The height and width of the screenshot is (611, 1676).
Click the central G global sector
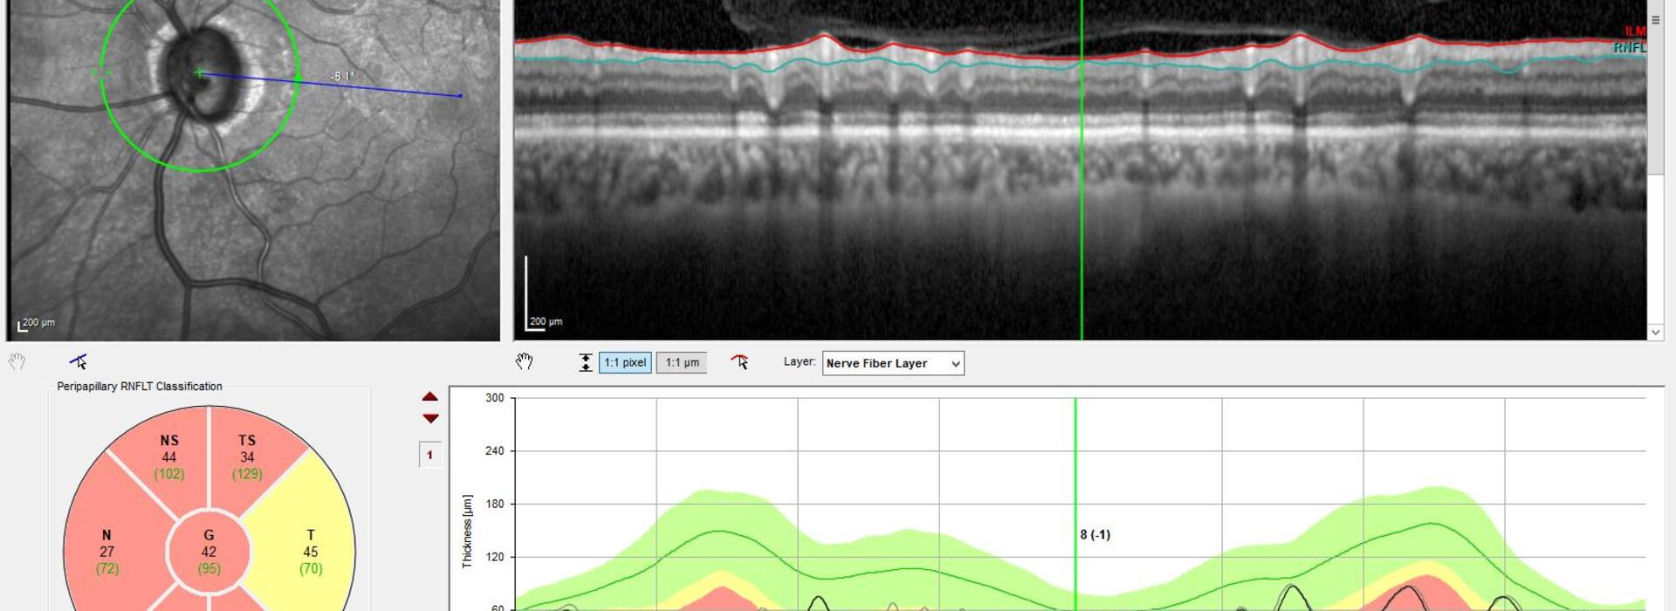[x=209, y=552]
